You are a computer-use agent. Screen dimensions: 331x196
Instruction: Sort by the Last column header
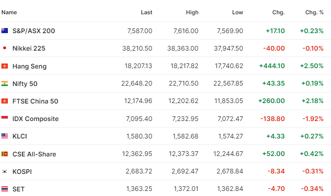point(146,12)
